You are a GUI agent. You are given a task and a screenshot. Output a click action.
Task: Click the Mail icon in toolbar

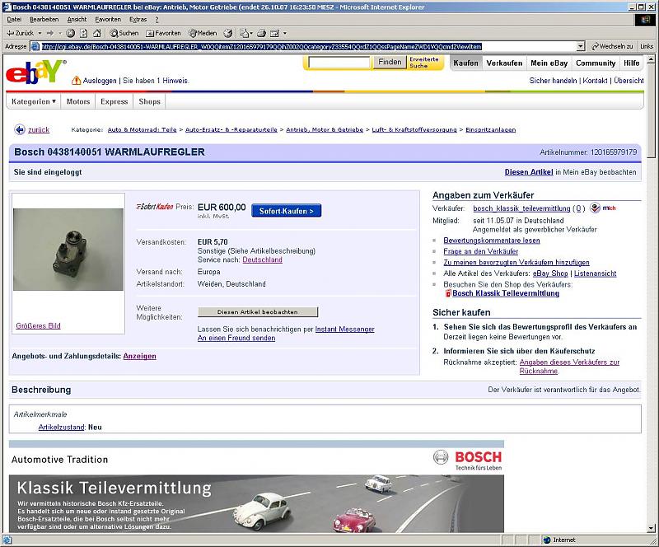pos(245,33)
